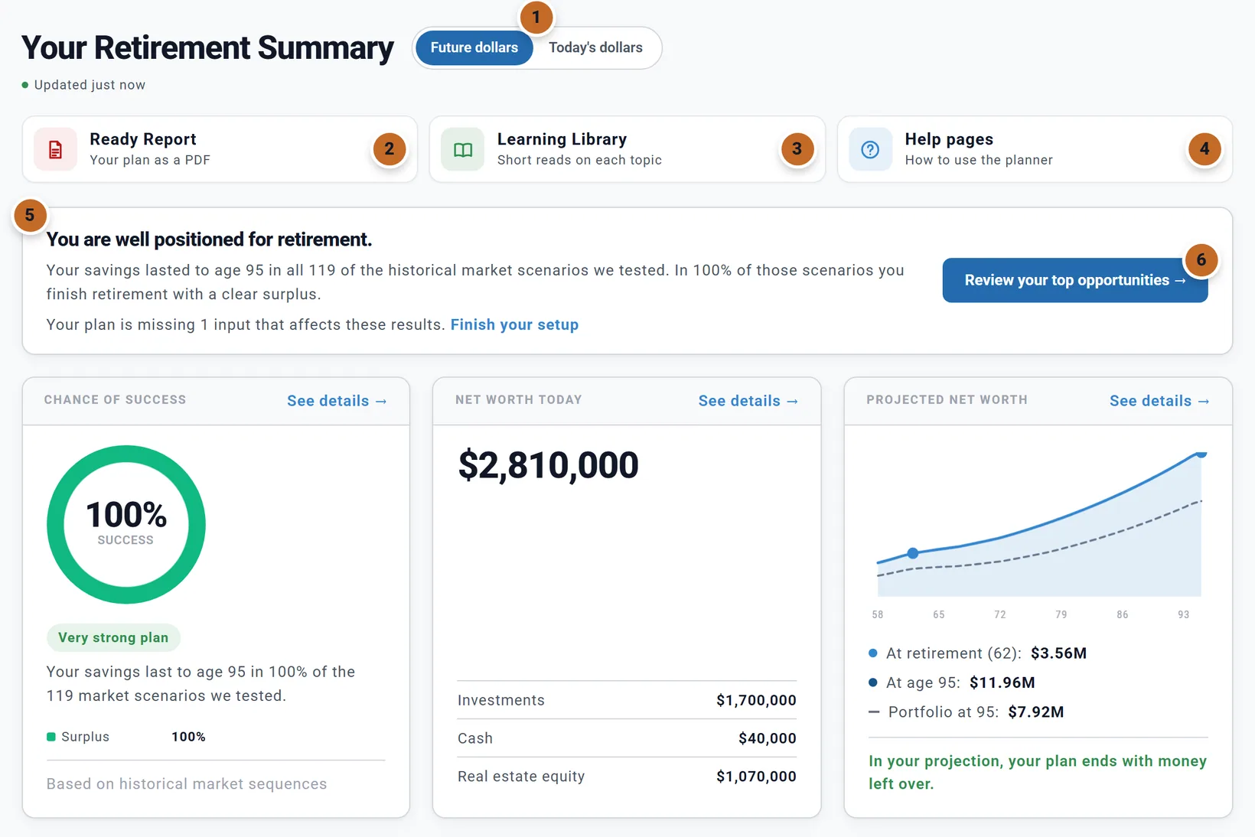Image resolution: width=1255 pixels, height=837 pixels.
Task: Click the plan ends with money left over note
Action: click(1038, 772)
